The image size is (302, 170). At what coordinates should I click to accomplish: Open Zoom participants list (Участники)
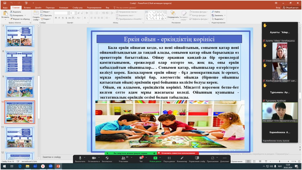click(x=123, y=159)
